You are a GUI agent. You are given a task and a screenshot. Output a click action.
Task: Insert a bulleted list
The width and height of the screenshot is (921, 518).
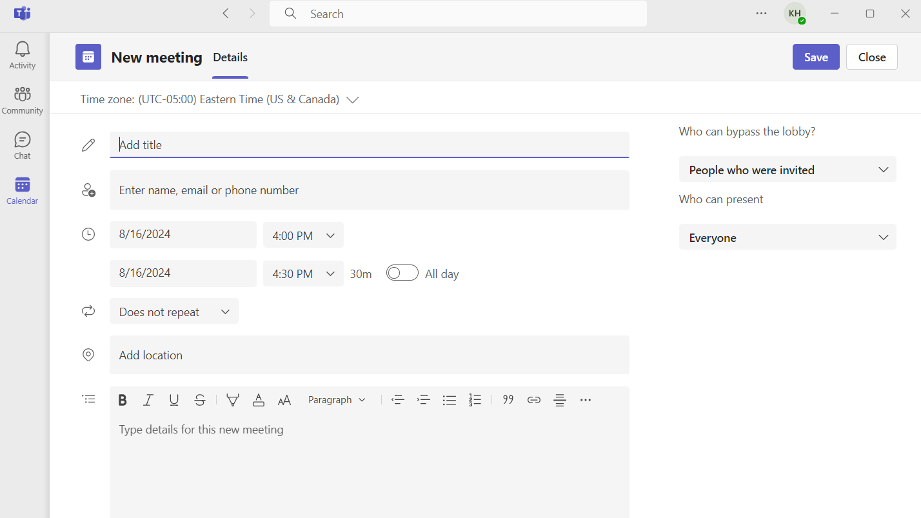coord(450,400)
